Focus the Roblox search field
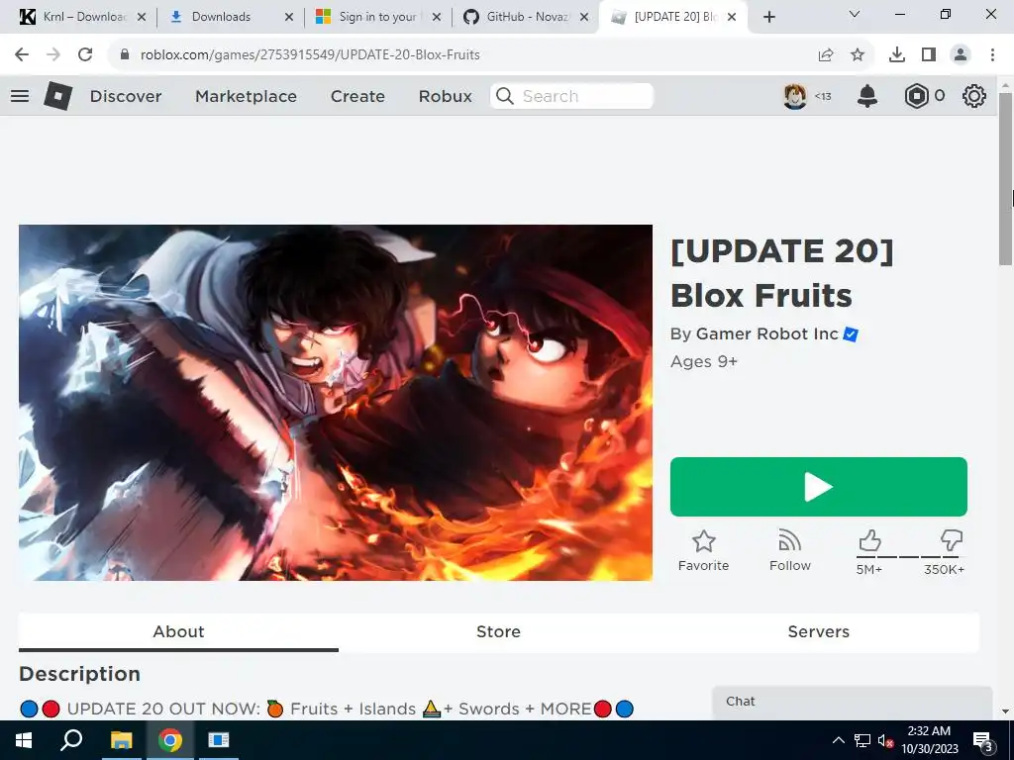The image size is (1014, 760). coord(571,96)
